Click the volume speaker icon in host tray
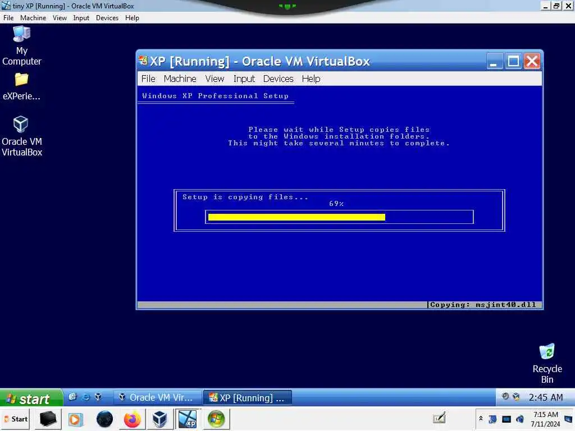Viewport: 575px width, 431px height. pyautogui.click(x=519, y=419)
